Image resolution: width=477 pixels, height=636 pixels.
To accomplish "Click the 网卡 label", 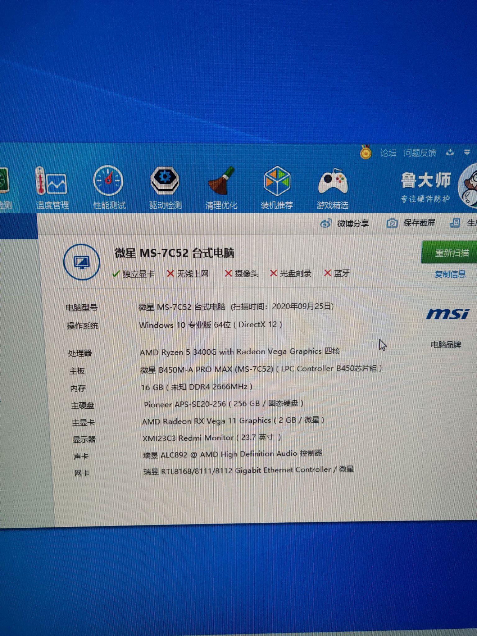I will coord(82,473).
